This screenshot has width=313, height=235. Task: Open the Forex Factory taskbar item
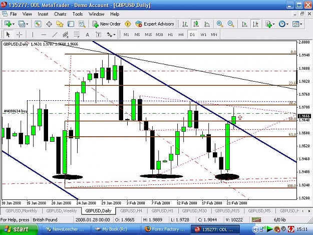pyautogui.click(x=165, y=229)
